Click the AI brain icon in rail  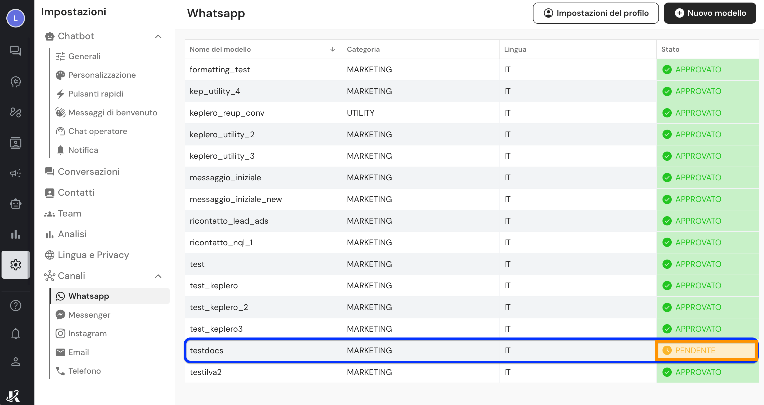point(15,82)
